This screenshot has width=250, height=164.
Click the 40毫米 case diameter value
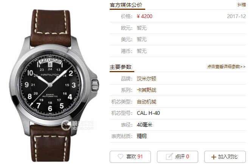click(x=144, y=125)
